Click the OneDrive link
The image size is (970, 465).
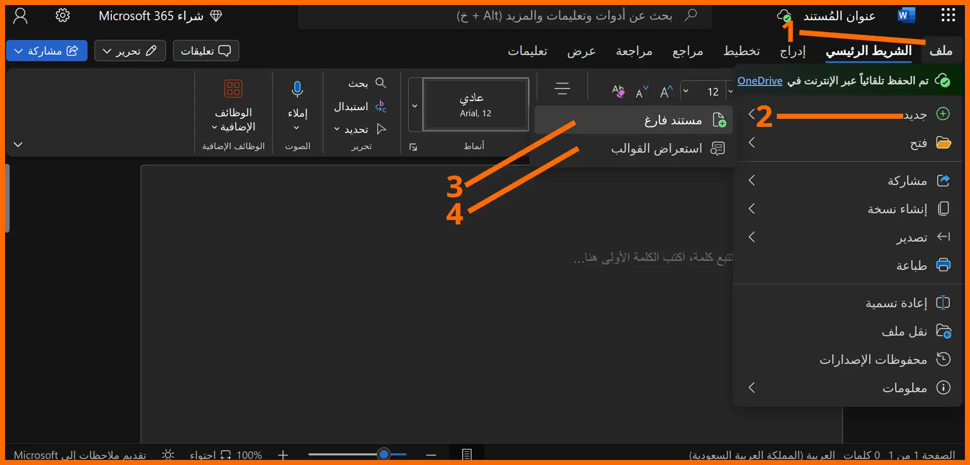[760, 81]
